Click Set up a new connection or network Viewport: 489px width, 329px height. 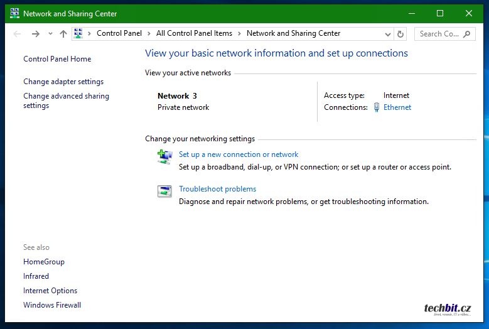[x=239, y=154]
